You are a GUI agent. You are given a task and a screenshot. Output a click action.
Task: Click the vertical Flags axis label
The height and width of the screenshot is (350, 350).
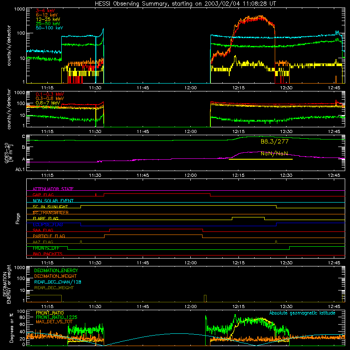18,218
